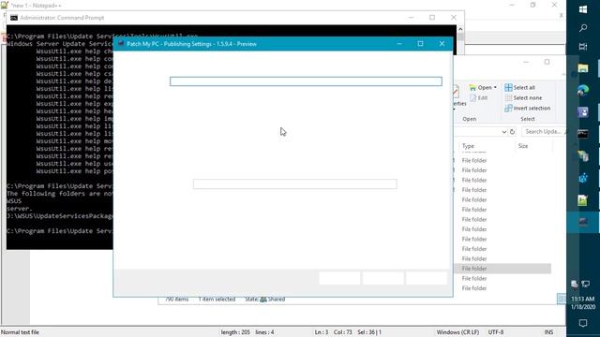Screen dimensions: 600x337
Task: Launch Microsoft Edge from the taskbar
Action: tap(583, 90)
